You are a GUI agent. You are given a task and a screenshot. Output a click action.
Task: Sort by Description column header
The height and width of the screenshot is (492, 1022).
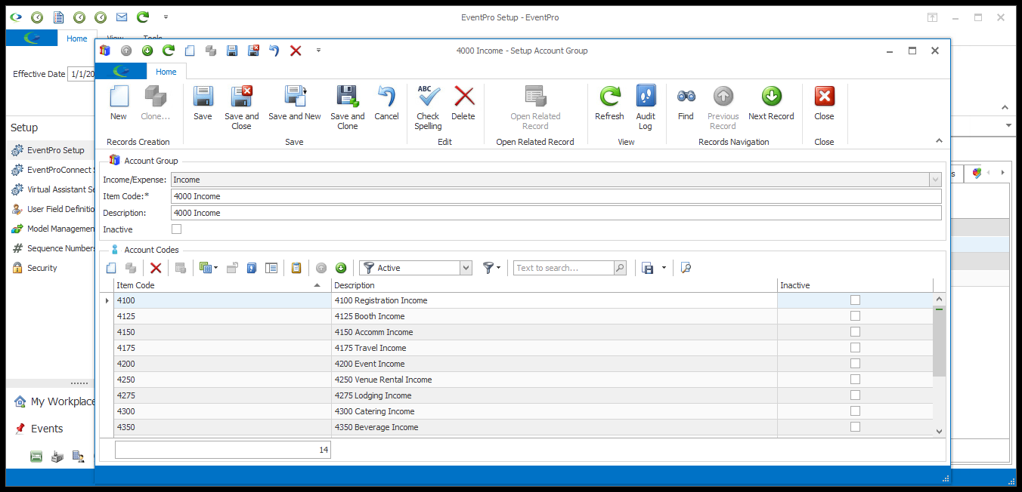tap(554, 285)
